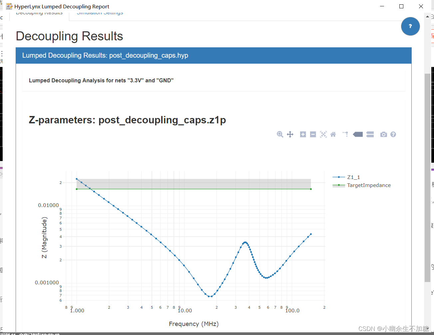Reset axes with the home icon
The width and height of the screenshot is (434, 335).
coord(333,134)
